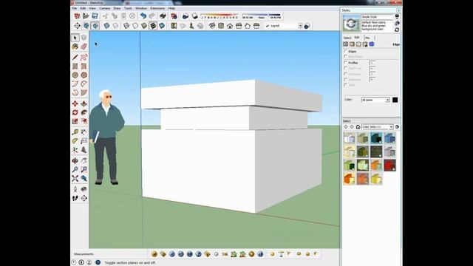Toggle the Jitter checkbox
The width and height of the screenshot is (473, 266).
346,85
